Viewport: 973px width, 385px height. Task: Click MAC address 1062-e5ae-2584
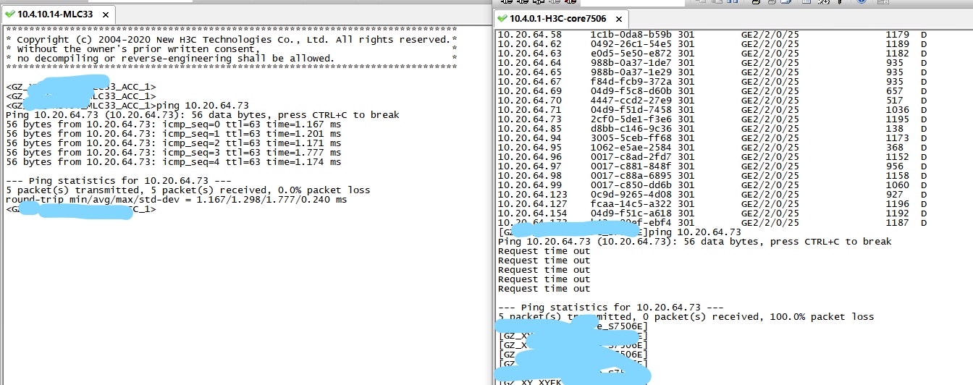[x=631, y=148]
